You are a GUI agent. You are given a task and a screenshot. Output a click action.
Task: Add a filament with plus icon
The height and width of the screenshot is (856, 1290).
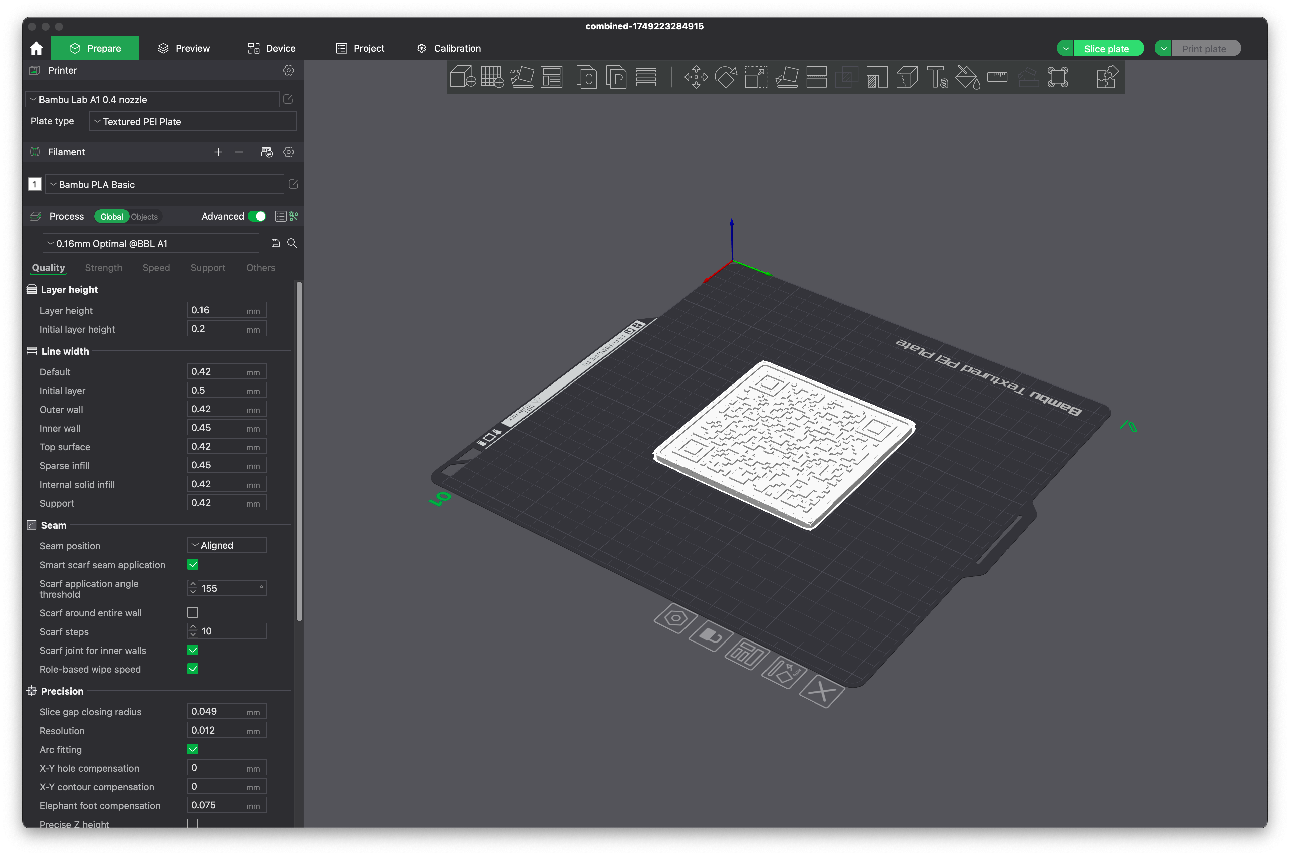pyautogui.click(x=218, y=152)
